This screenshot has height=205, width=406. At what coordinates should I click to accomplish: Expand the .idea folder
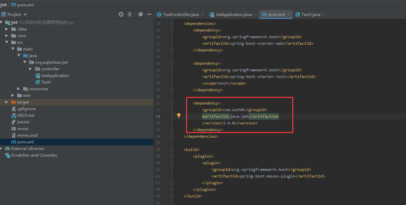click(7, 29)
